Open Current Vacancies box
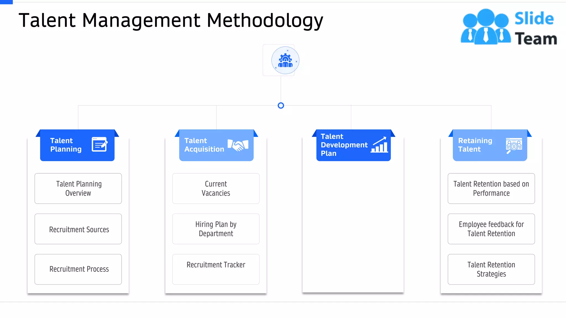Screen dimensions: 566x318 click(x=216, y=189)
